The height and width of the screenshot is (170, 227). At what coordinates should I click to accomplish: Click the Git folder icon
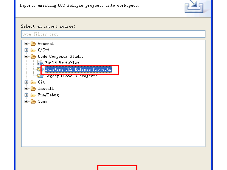(x=33, y=82)
